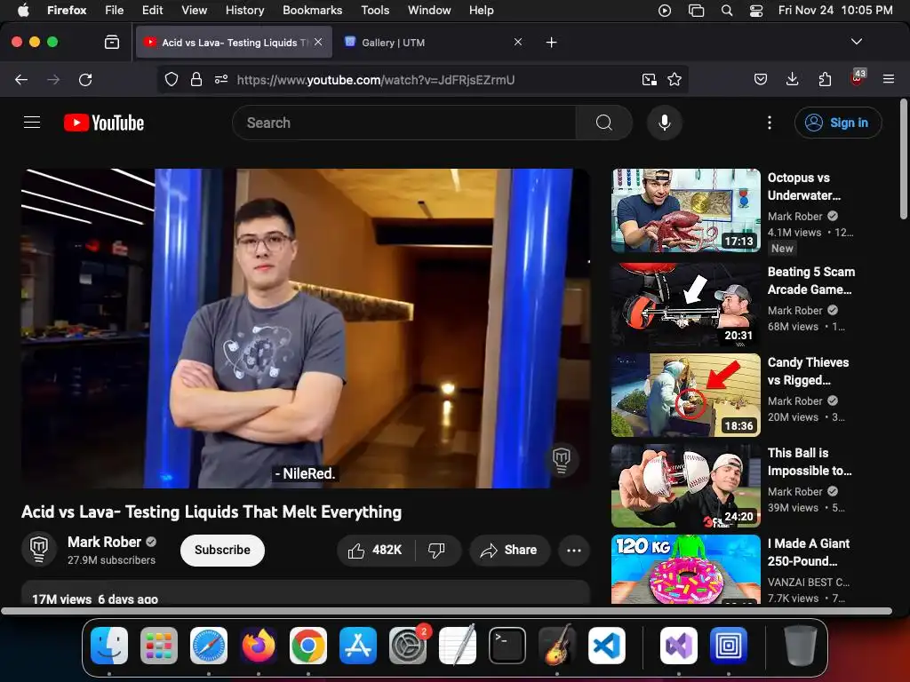Screen dimensions: 910x682
Task: Click the vertical page scrollbar
Action: click(x=903, y=160)
